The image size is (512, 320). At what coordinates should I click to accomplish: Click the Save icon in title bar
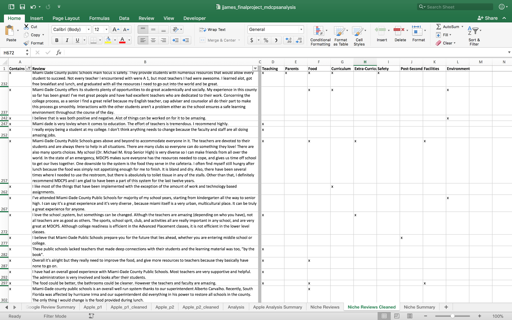(22, 7)
